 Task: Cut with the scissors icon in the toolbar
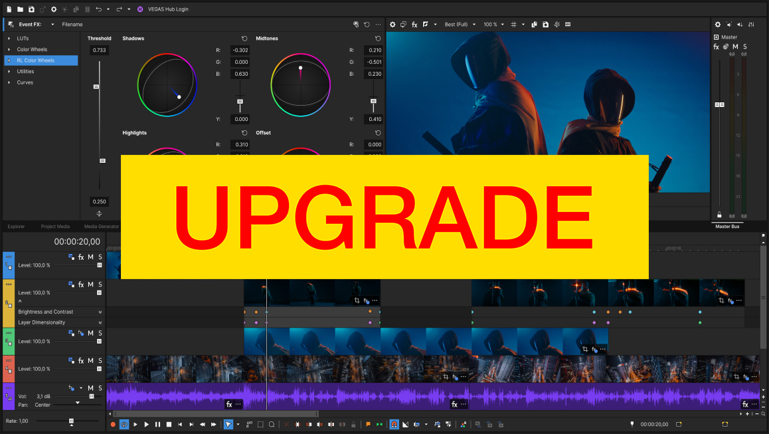[x=64, y=9]
